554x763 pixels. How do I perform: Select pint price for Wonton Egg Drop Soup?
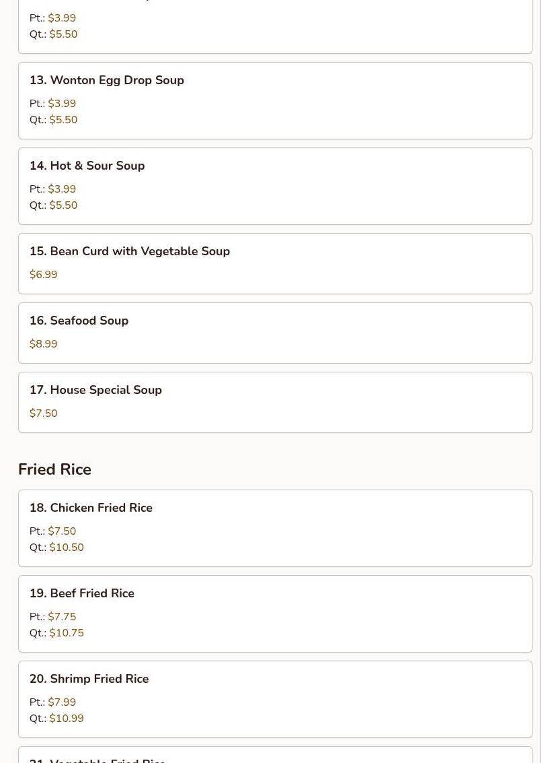[x=62, y=104]
